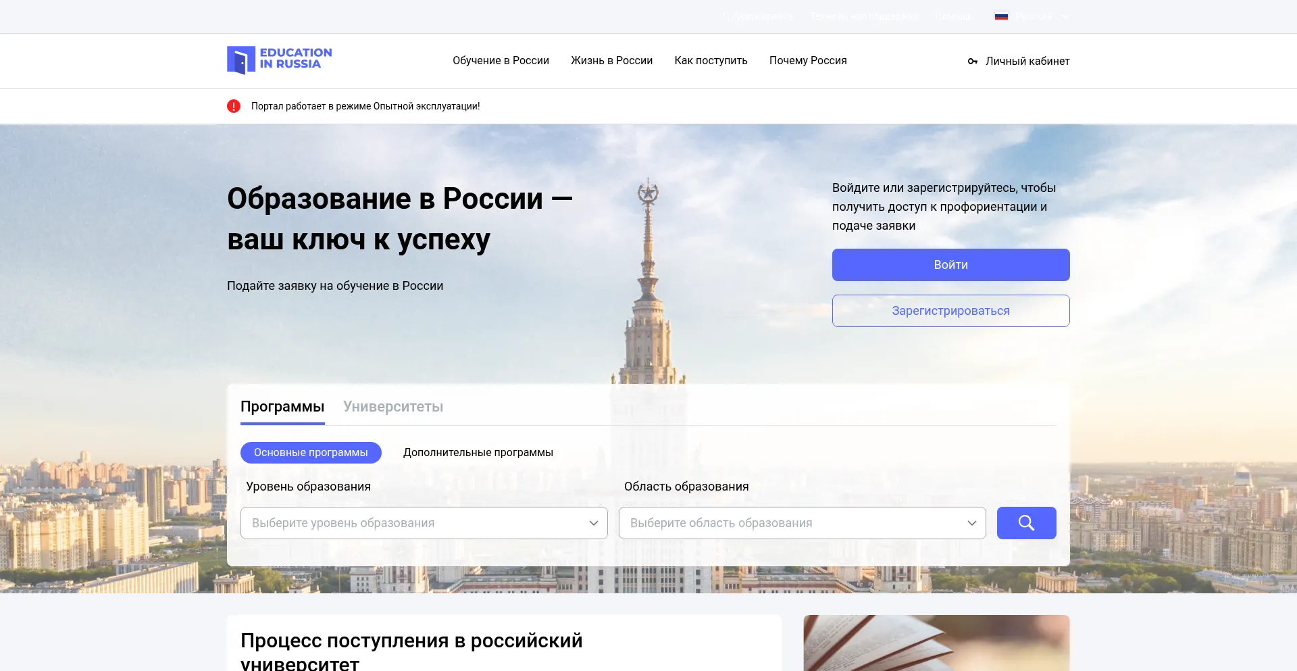Select the Дополнительные программы option
Screen dimensions: 1297x671
point(478,453)
